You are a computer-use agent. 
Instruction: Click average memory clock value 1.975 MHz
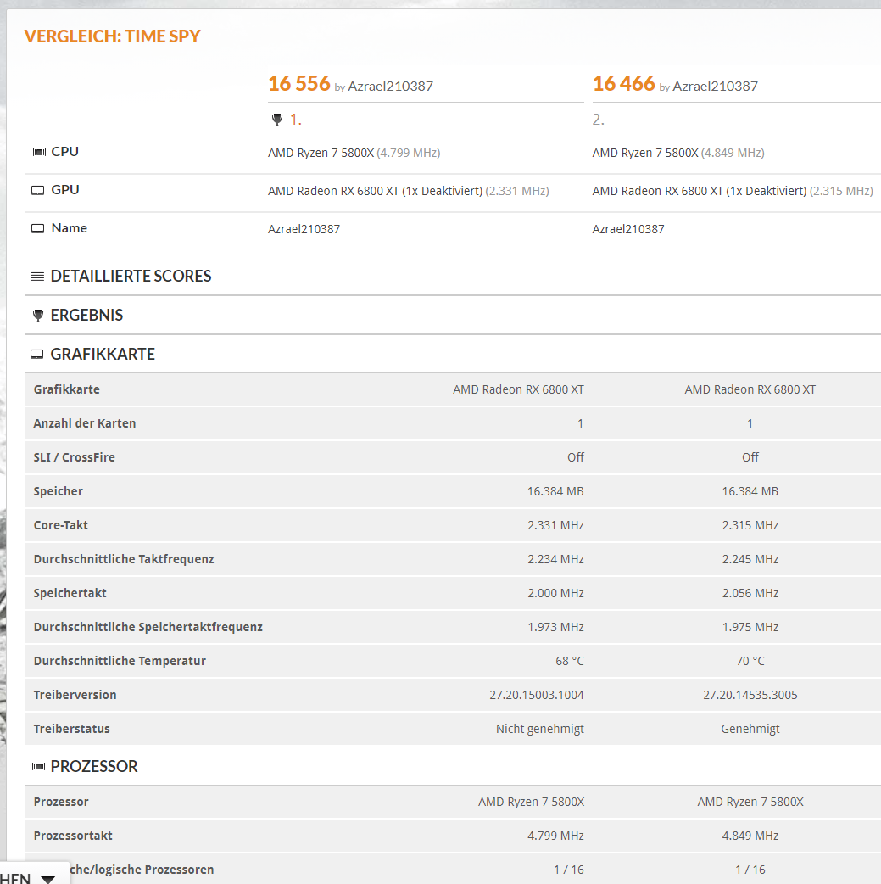pyautogui.click(x=750, y=627)
